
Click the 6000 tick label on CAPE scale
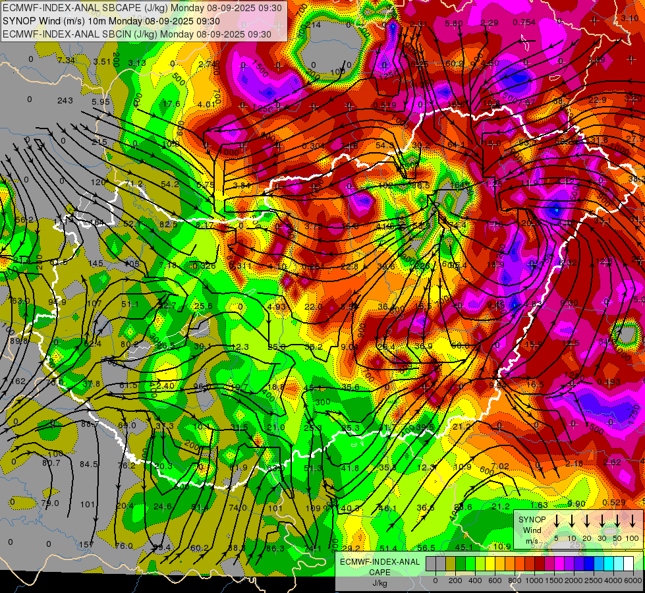(x=634, y=580)
